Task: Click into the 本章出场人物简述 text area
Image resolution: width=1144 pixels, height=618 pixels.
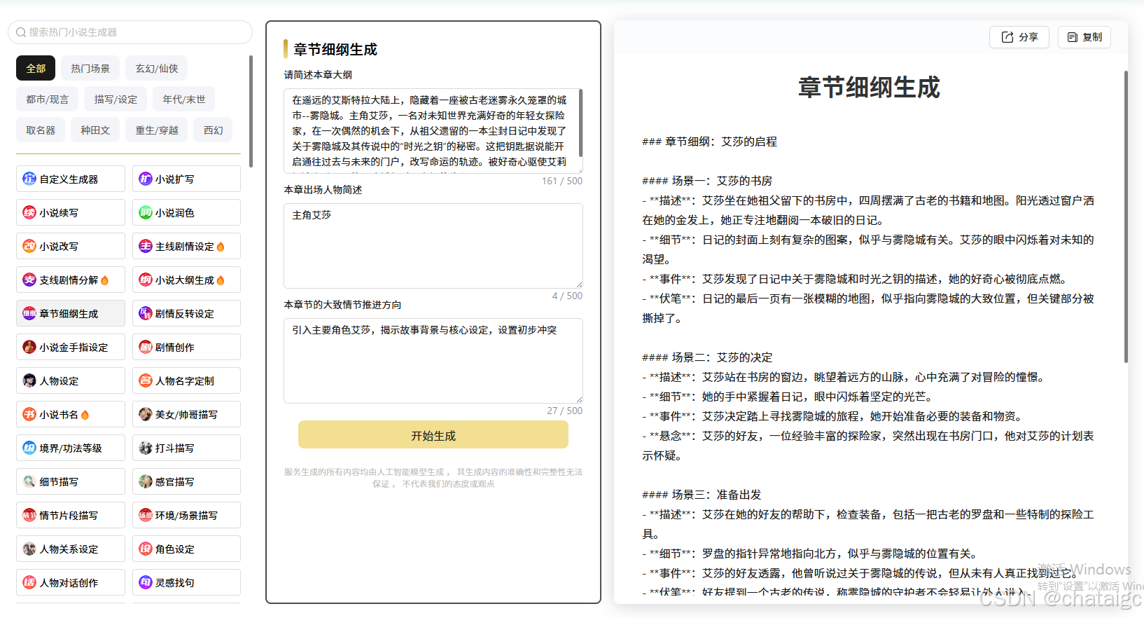Action: click(433, 246)
